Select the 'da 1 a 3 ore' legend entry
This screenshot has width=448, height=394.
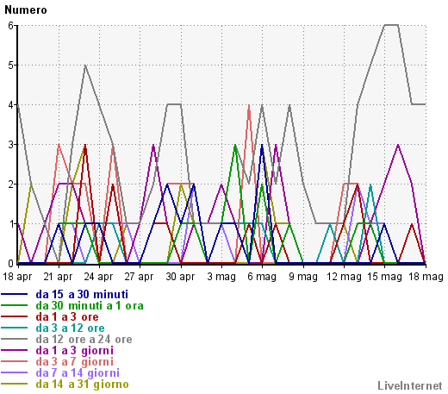point(67,317)
